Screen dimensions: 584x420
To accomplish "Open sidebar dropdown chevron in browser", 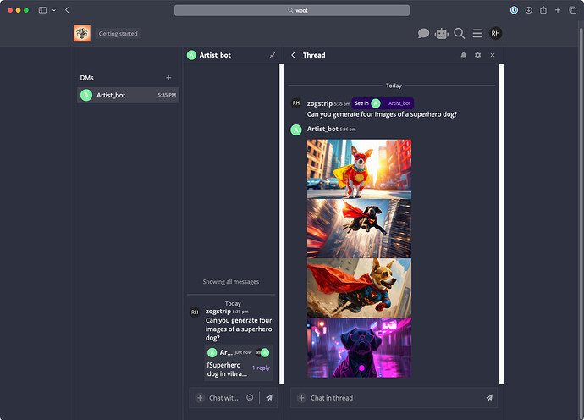I will pyautogui.click(x=54, y=10).
